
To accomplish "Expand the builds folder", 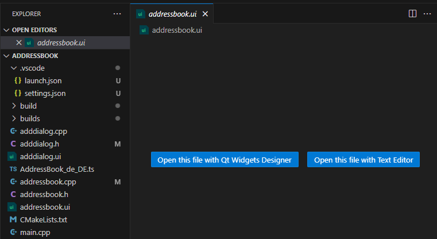I will [14, 119].
